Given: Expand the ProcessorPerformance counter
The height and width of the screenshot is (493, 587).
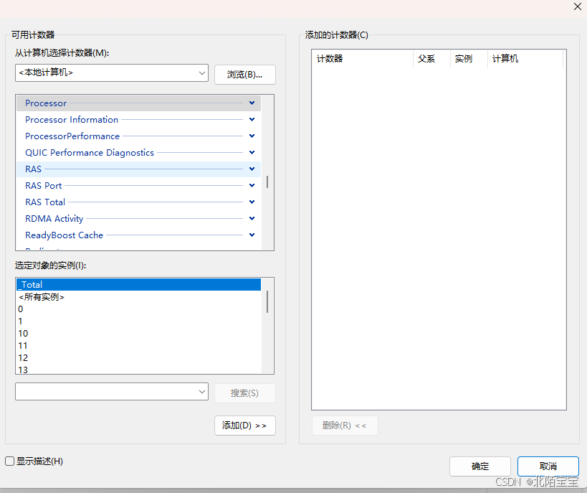Looking at the screenshot, I should 251,136.
